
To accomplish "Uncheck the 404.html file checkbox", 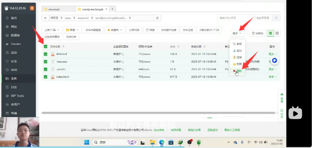I will click(46, 54).
